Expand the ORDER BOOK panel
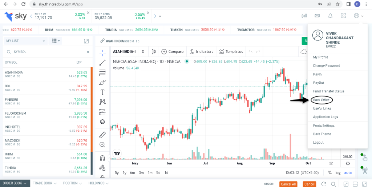 [x=15, y=183]
